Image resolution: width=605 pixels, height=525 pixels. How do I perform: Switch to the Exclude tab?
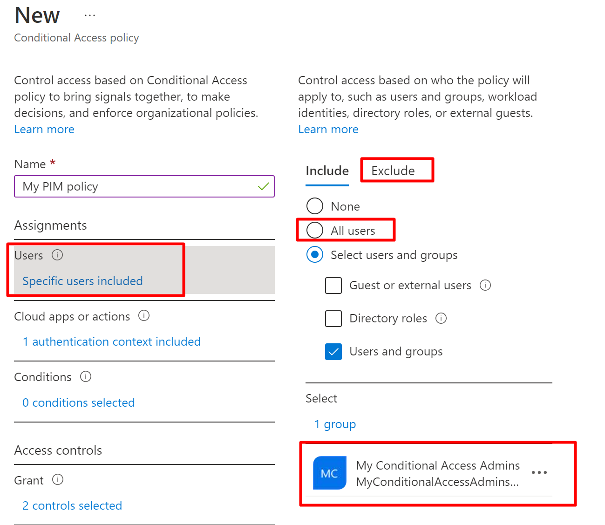tap(393, 171)
